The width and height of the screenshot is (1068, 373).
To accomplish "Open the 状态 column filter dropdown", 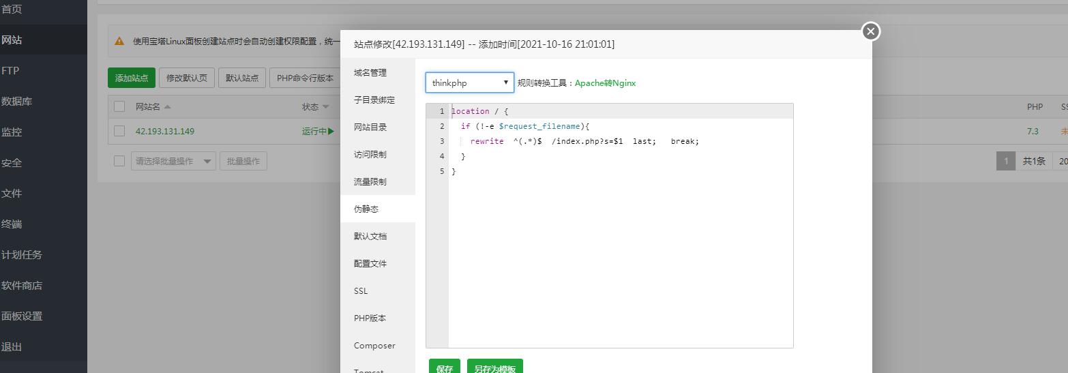I will click(x=326, y=107).
